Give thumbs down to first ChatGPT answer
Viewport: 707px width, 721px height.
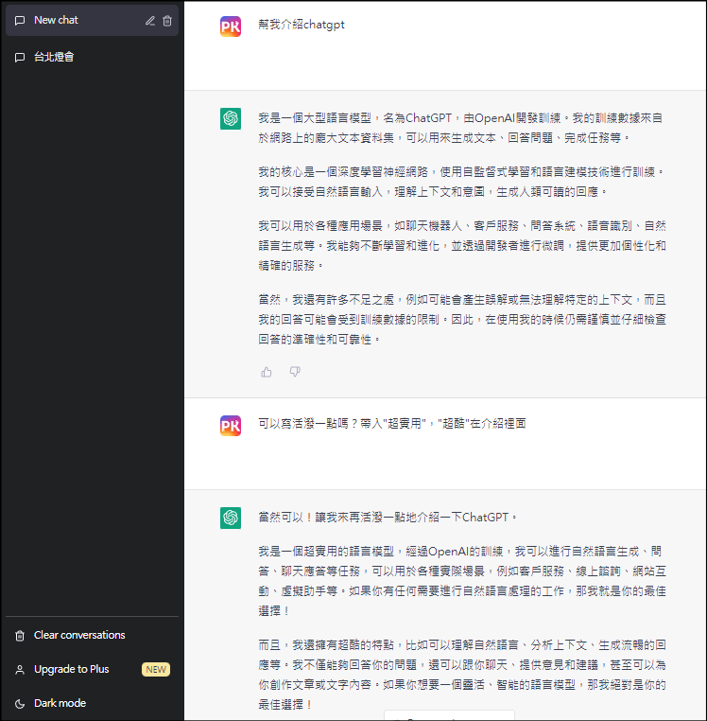click(295, 372)
